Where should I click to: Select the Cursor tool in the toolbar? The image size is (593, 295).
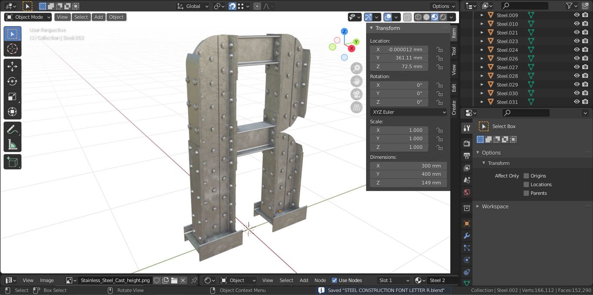coord(12,49)
